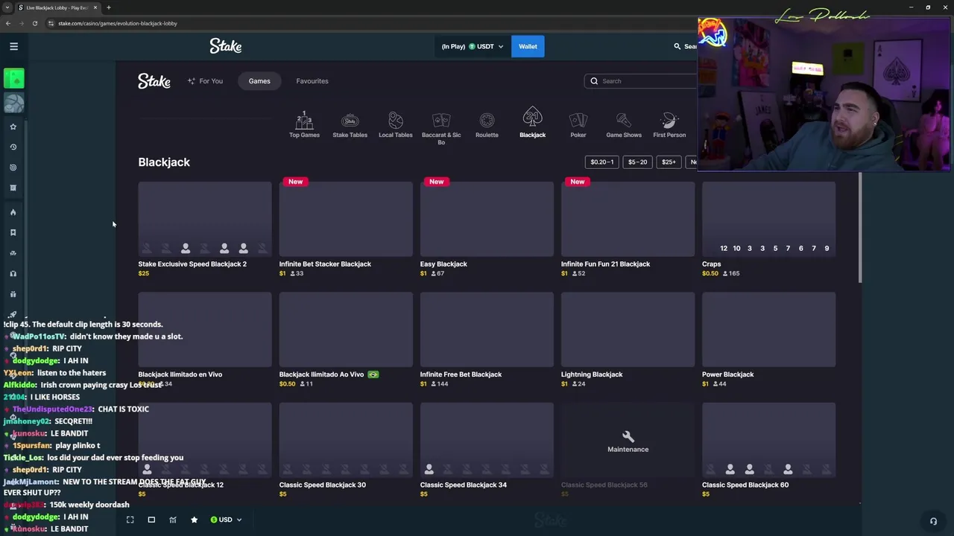
Task: Select Game Shows category icon
Action: (624, 125)
